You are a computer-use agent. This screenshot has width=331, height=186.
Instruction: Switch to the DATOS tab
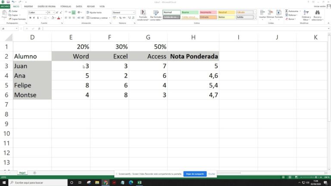[x=79, y=6]
